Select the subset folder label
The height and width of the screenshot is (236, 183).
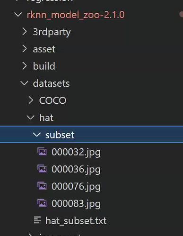[x=60, y=135]
